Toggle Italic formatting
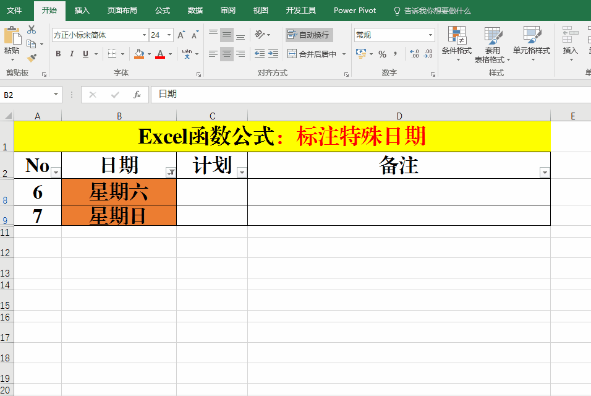 72,54
